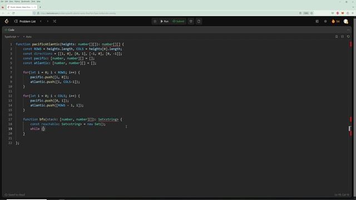Image resolution: width=356 pixels, height=200 pixels.
Task: Open Firefox File menu
Action: click(2, 1)
